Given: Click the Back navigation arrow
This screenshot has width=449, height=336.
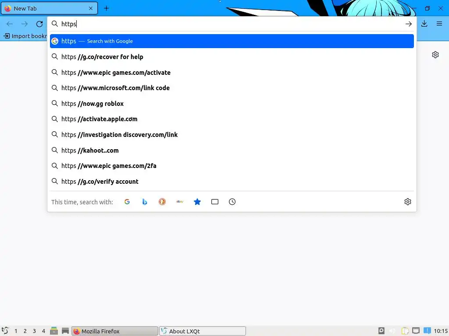Looking at the screenshot, I should (x=10, y=24).
